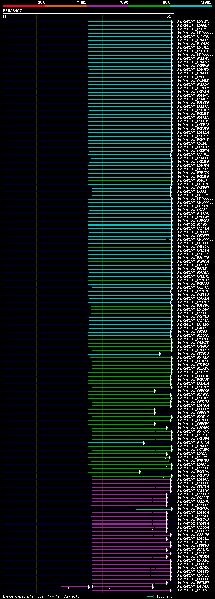
Task: Click the green ~80% identity legend bar
Action: pos(149,6)
